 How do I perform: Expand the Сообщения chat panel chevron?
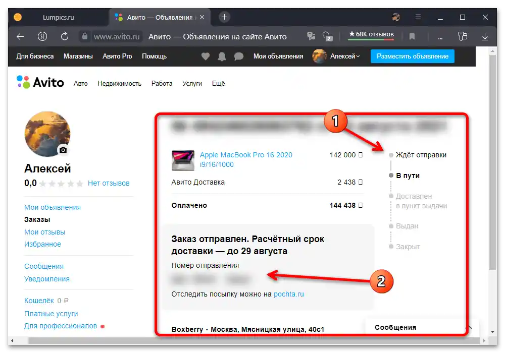[470, 328]
